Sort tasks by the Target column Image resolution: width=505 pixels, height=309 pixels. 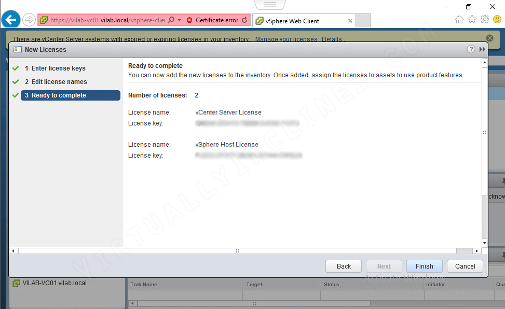[x=281, y=285]
